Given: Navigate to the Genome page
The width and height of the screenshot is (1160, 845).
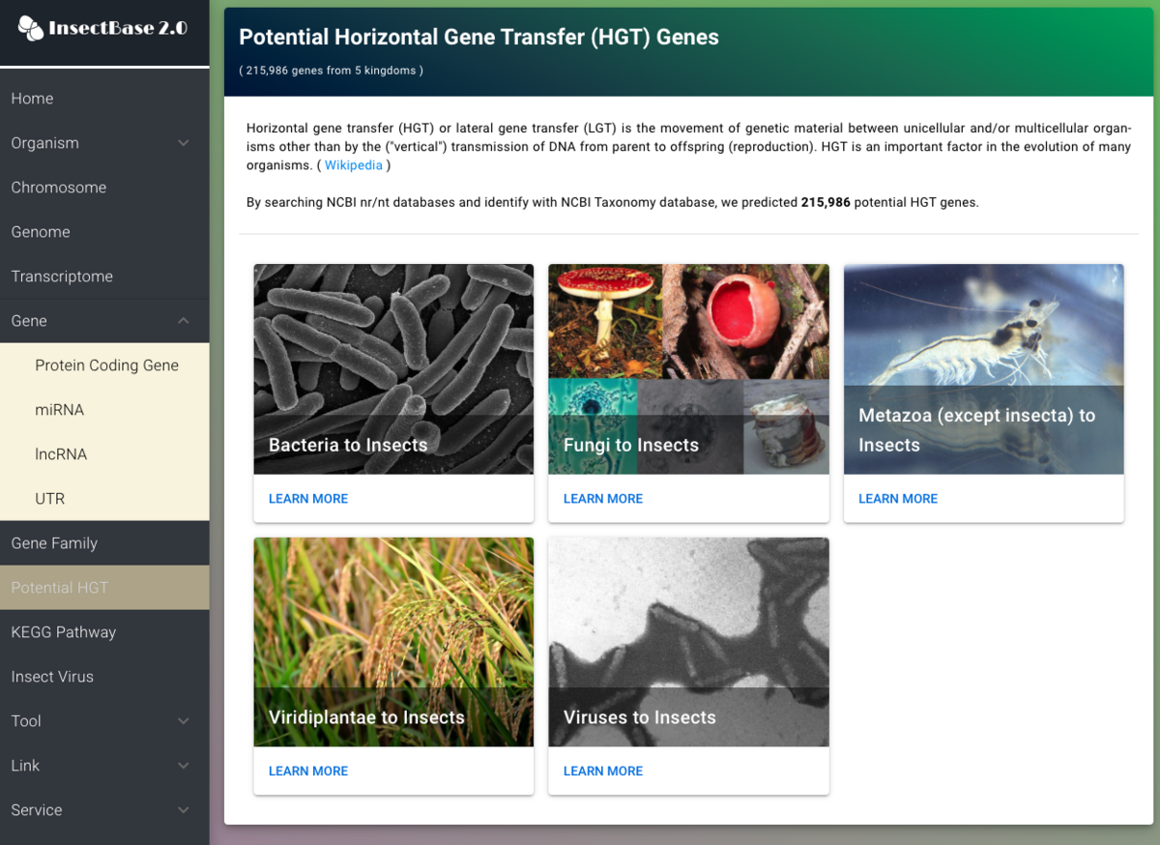Looking at the screenshot, I should tap(41, 231).
